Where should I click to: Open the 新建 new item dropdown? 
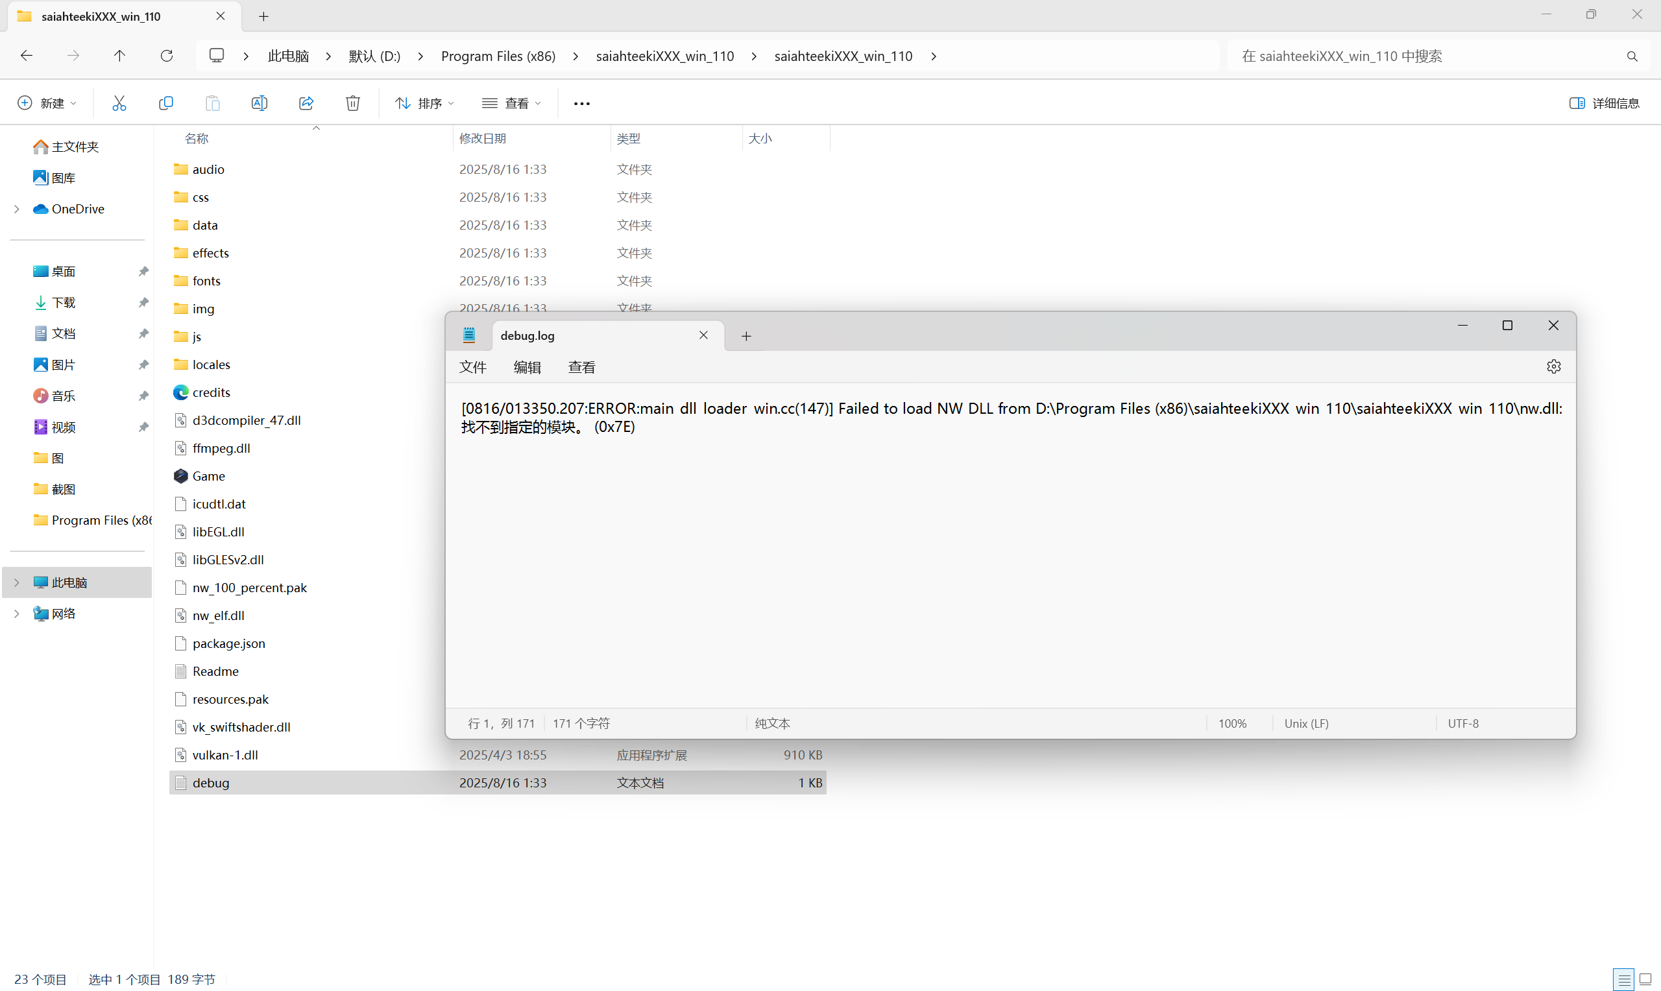coord(47,103)
